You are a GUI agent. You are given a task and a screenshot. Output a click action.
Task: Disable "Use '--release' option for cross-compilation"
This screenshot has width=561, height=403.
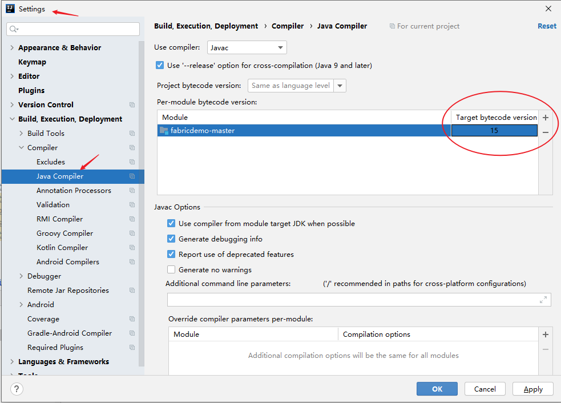click(160, 65)
